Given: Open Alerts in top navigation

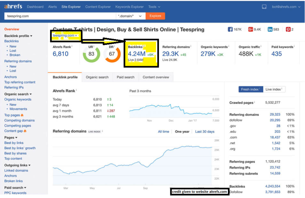Looking at the screenshot, I should (x=52, y=7).
